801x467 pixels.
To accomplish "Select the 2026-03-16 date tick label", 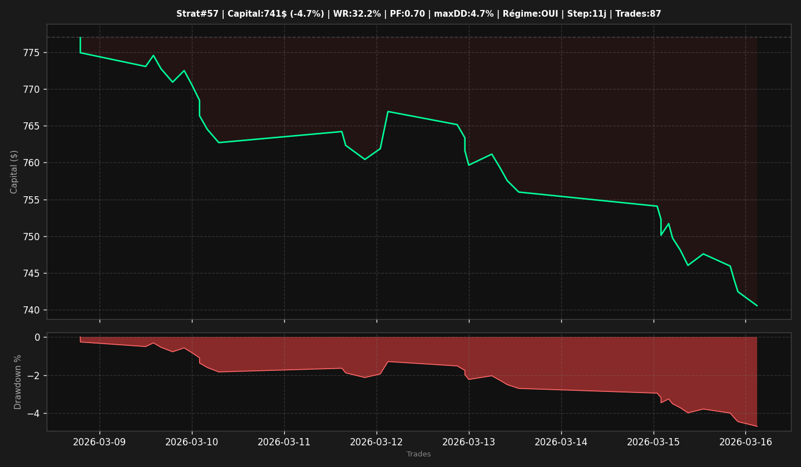I will click(x=746, y=442).
